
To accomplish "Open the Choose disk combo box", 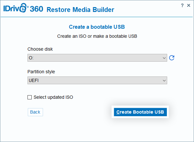I will coord(97,58).
